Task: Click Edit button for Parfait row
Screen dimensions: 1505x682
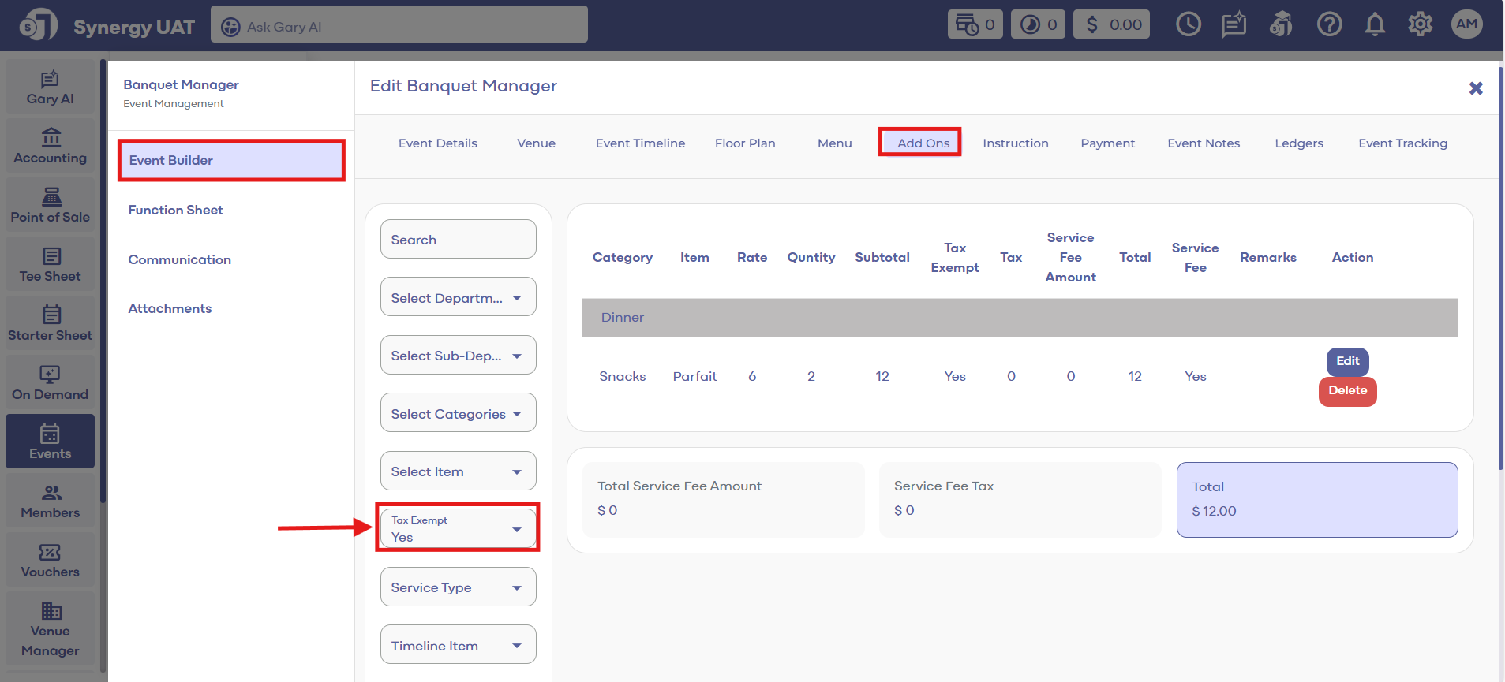Action: (x=1347, y=361)
